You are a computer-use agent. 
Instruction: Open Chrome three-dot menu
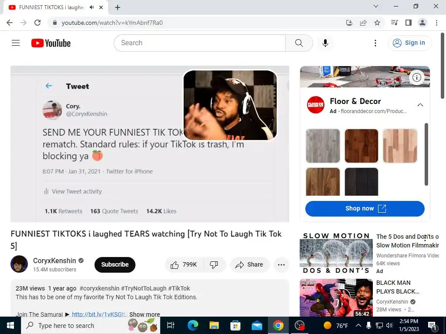click(x=436, y=23)
